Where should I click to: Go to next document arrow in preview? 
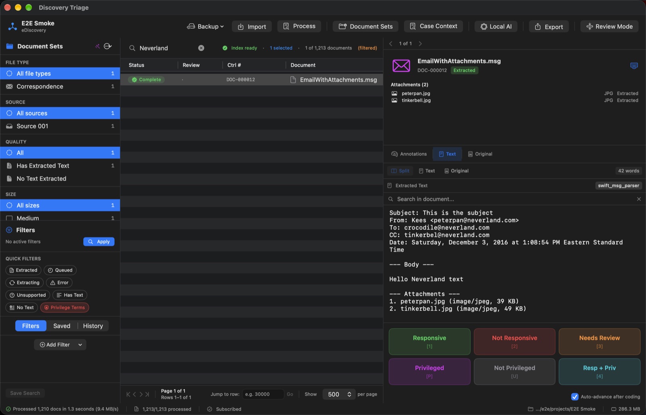[x=420, y=44]
